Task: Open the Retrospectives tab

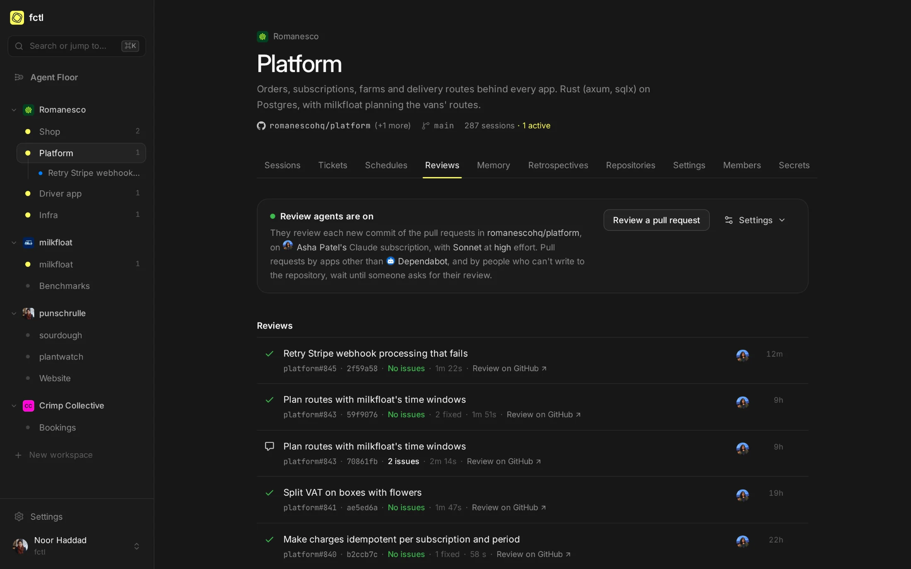Action: click(x=558, y=165)
